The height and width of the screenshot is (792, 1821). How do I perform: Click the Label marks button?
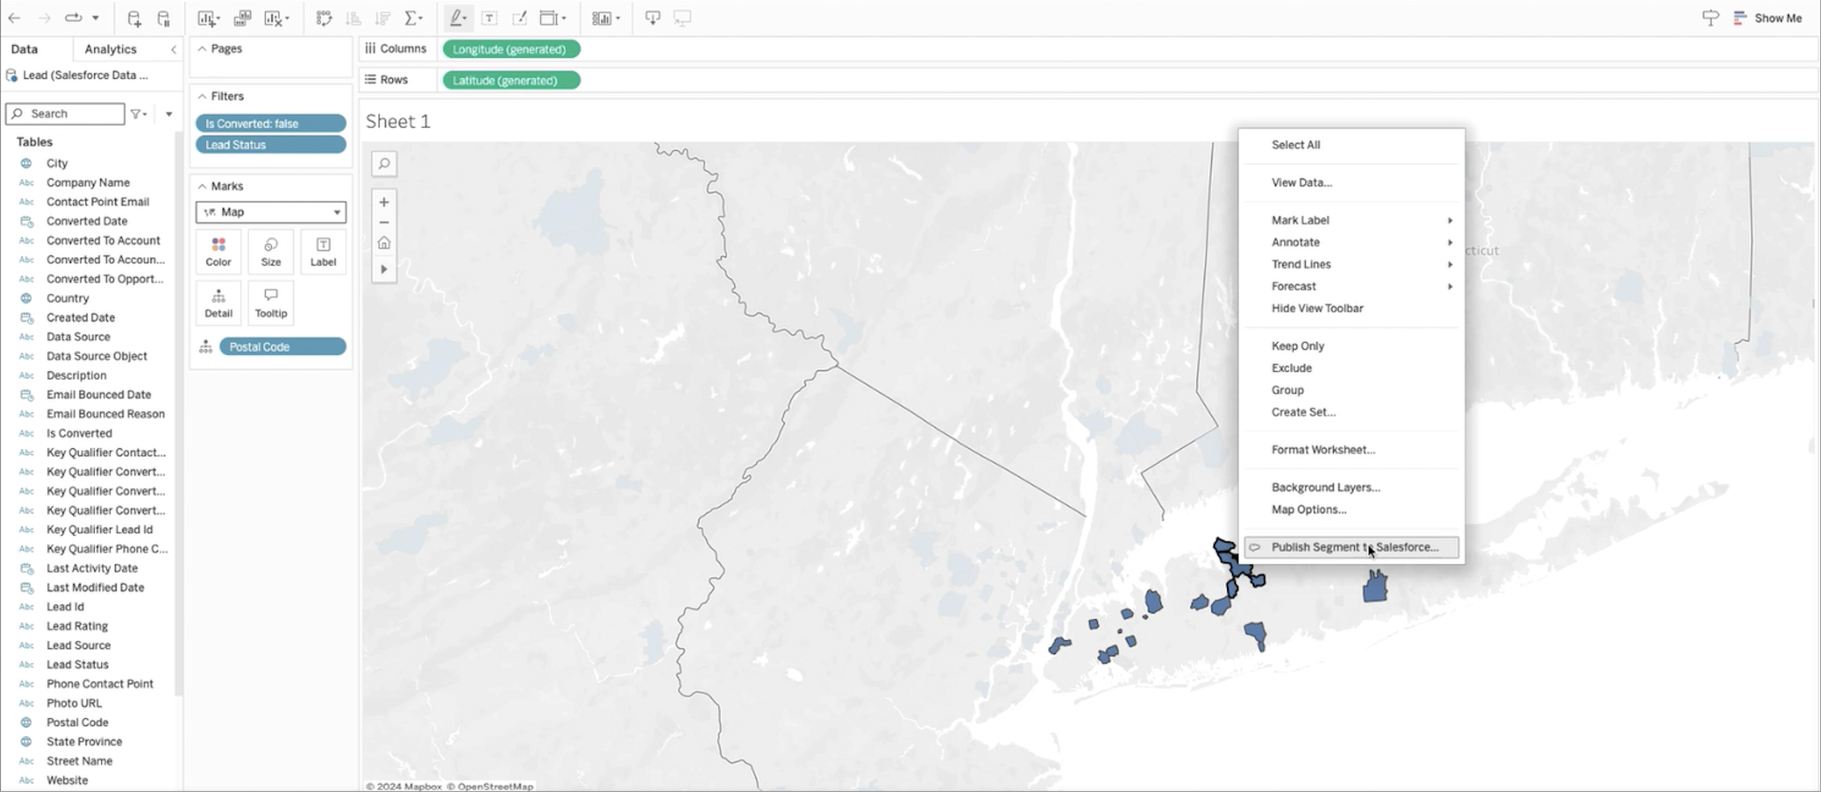click(x=323, y=251)
